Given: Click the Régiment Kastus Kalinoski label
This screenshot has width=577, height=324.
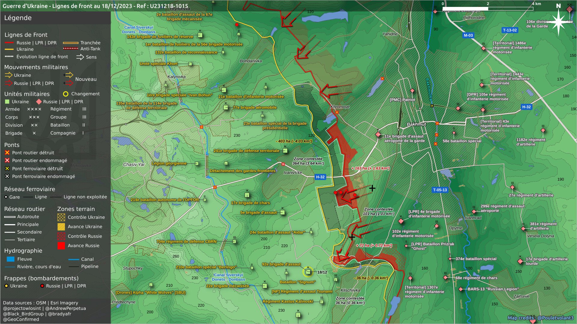Looking at the screenshot, I should point(288,301).
